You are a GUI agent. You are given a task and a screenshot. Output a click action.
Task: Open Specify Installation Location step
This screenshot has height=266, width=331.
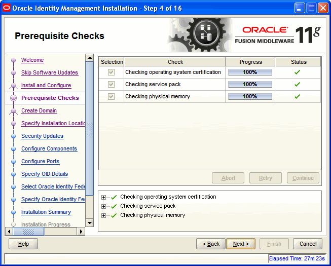[53, 123]
